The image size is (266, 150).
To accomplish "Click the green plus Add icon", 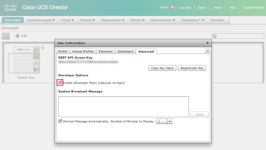I will (18, 36).
